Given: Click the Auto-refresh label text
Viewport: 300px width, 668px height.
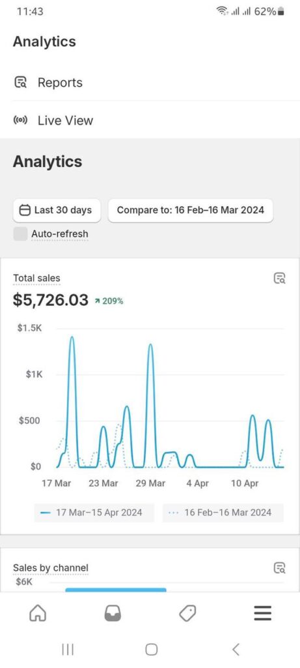Looking at the screenshot, I should click(60, 234).
